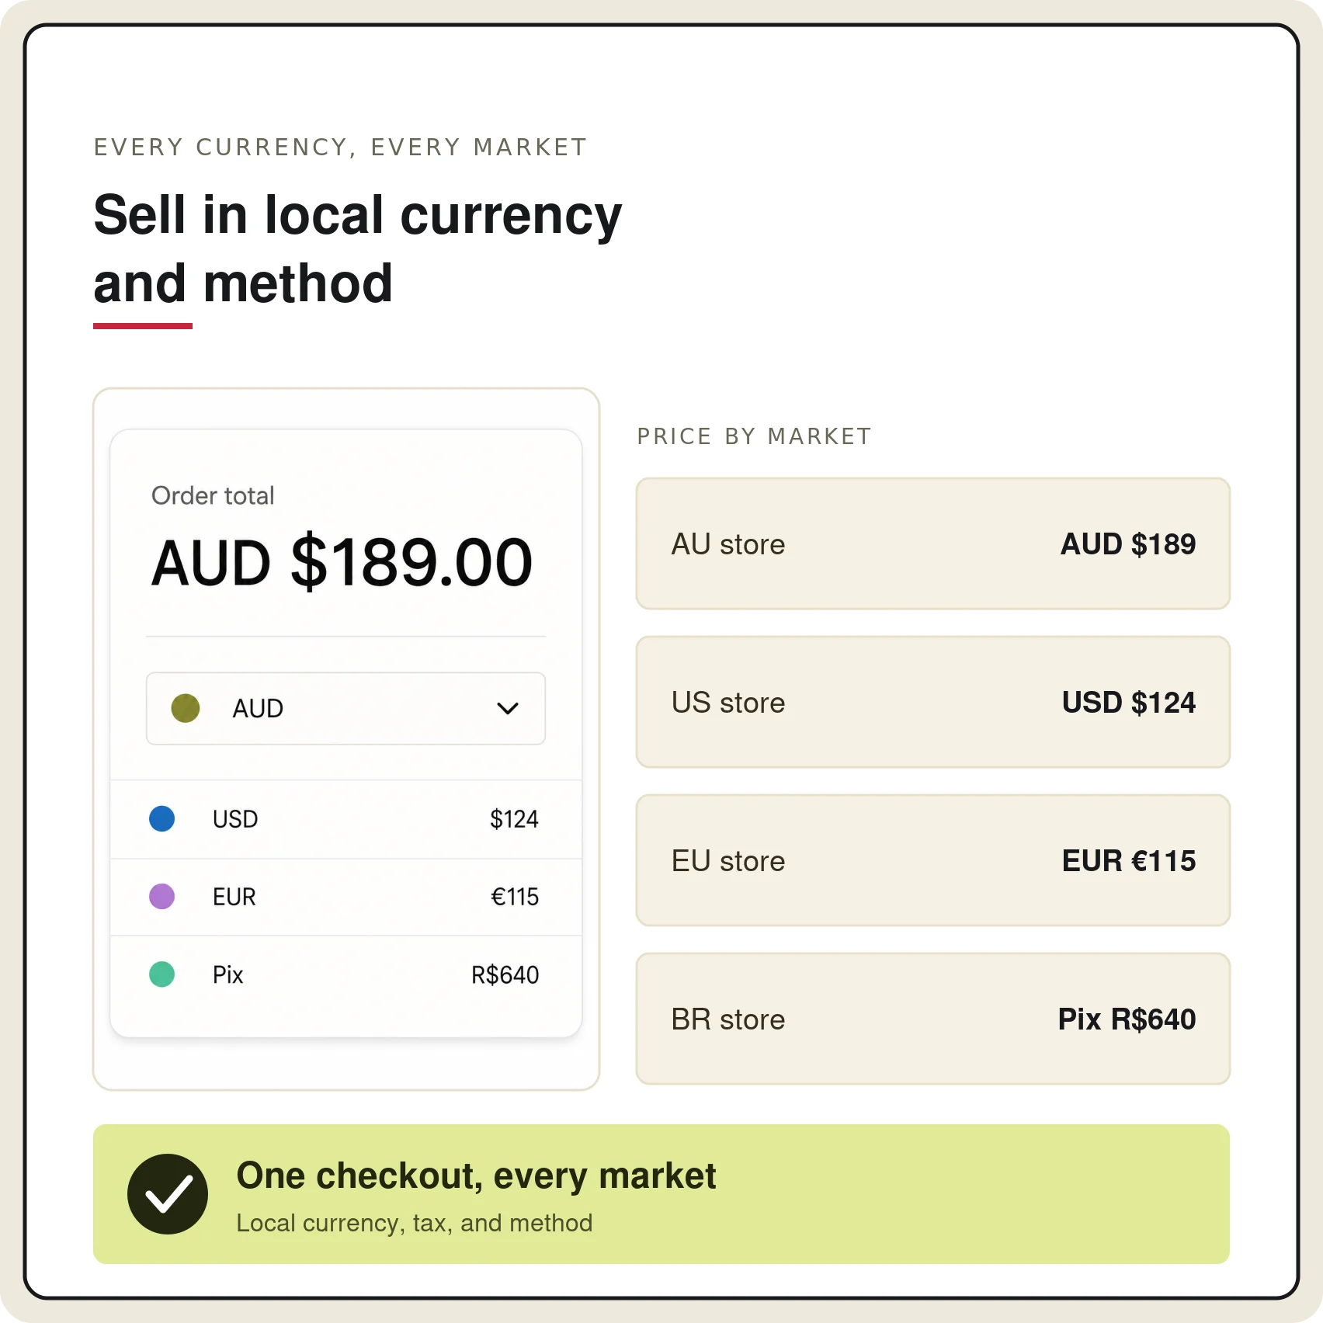1323x1323 pixels.
Task: Select the USD option in list
Action: (x=346, y=819)
